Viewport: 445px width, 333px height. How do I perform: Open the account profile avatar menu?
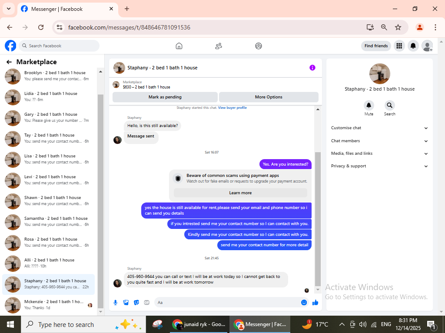point(427,46)
